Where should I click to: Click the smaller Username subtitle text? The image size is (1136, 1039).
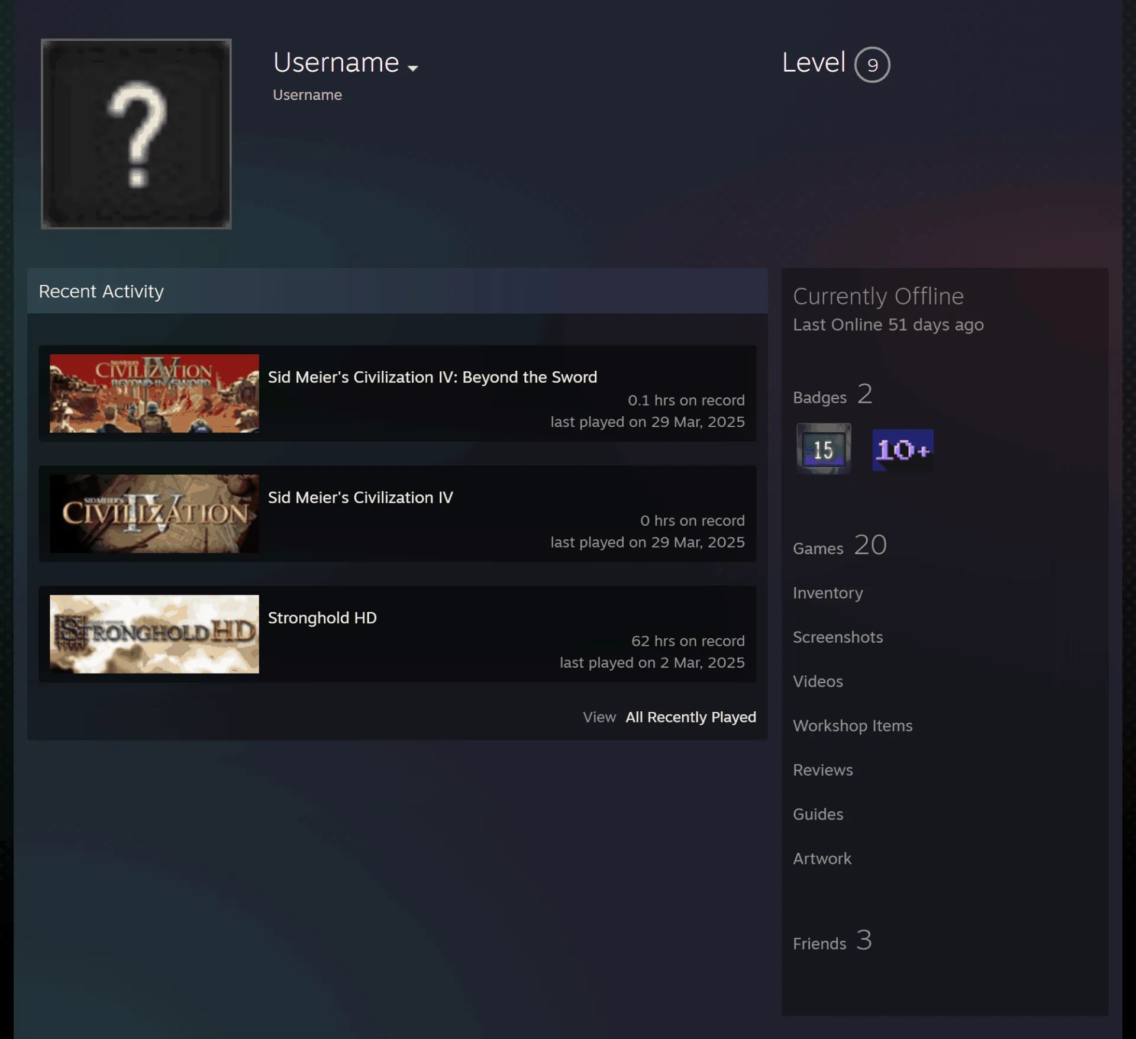pyautogui.click(x=307, y=95)
